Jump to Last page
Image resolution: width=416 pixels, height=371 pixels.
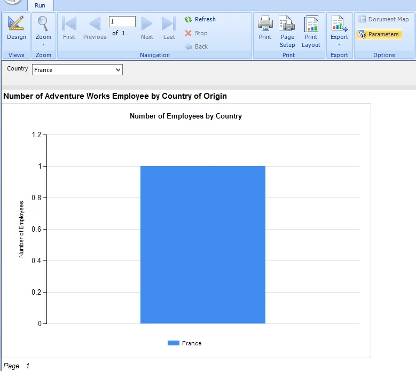(x=169, y=28)
